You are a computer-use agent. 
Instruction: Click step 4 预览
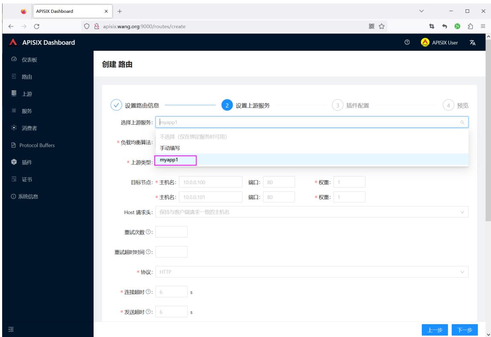click(456, 105)
